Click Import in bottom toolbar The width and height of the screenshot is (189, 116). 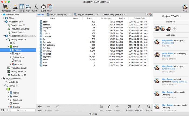click(109, 108)
